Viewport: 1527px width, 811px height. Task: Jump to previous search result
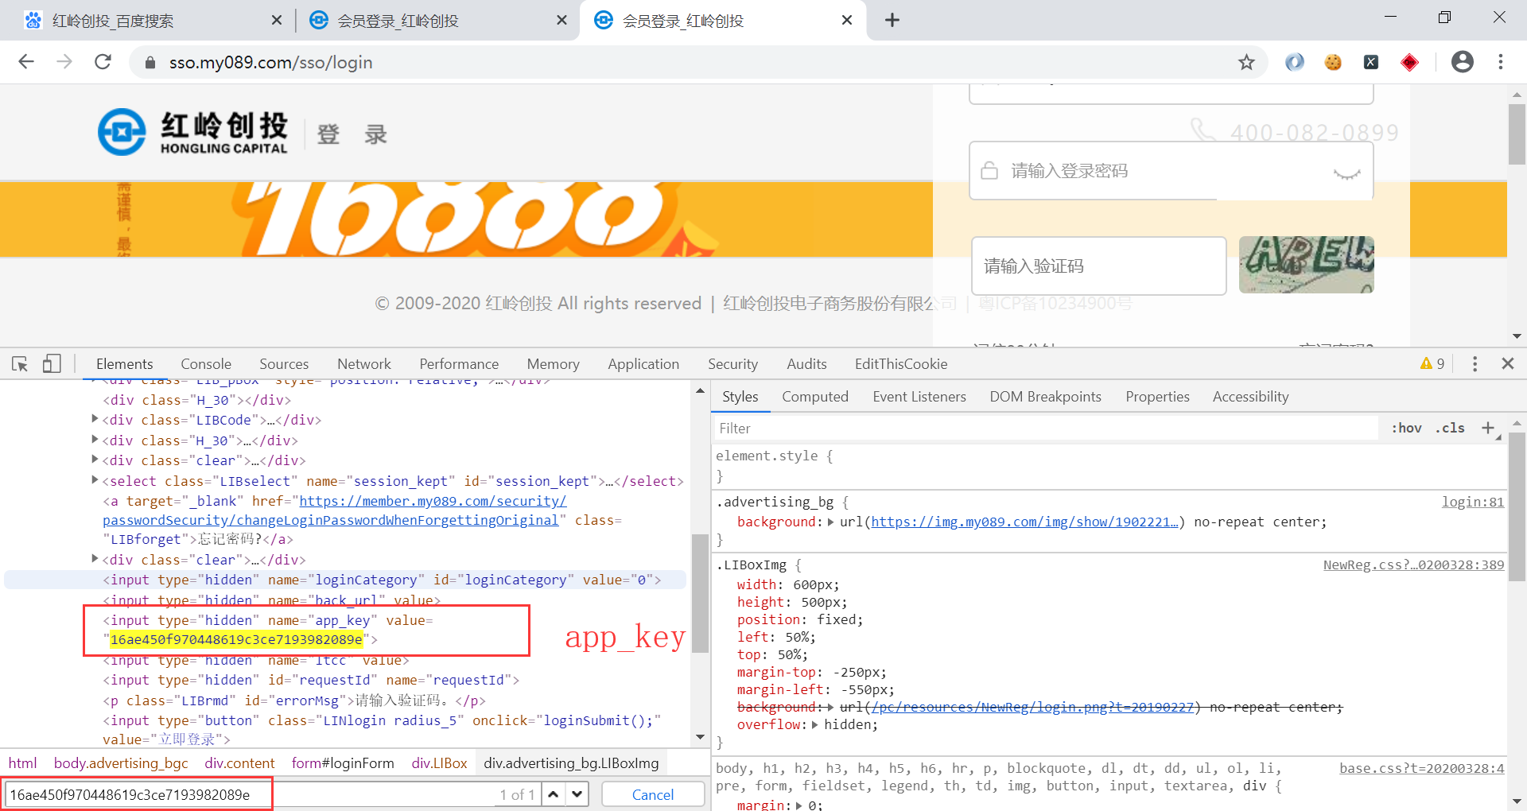554,794
